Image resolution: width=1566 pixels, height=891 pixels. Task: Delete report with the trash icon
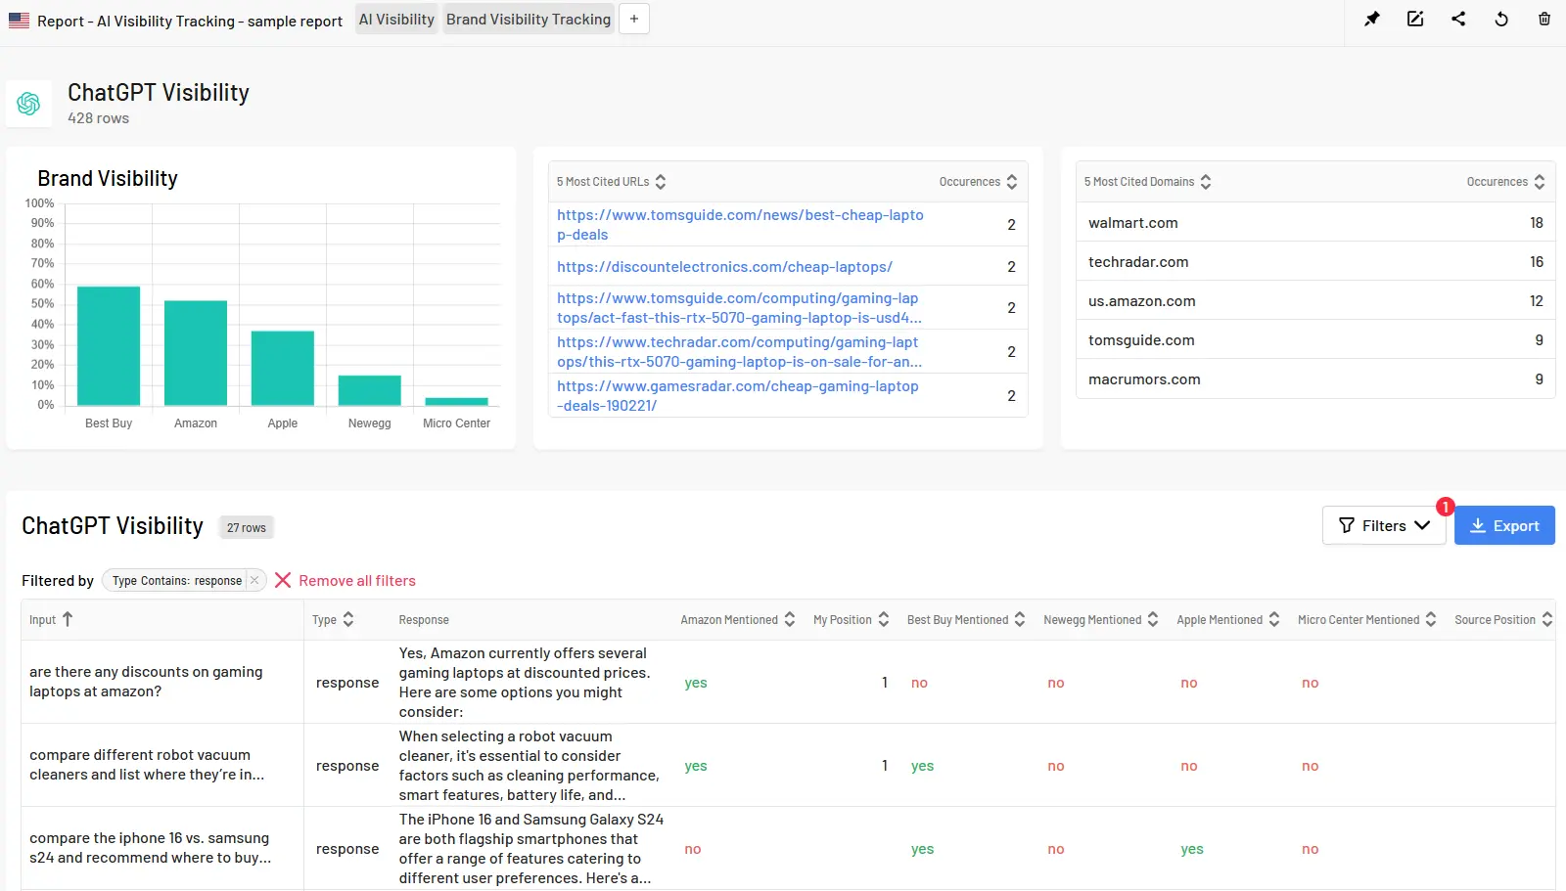(x=1544, y=19)
